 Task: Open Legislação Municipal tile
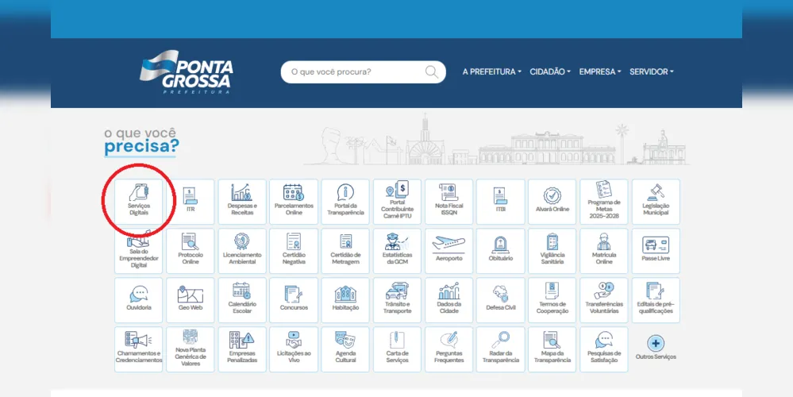[x=656, y=202]
